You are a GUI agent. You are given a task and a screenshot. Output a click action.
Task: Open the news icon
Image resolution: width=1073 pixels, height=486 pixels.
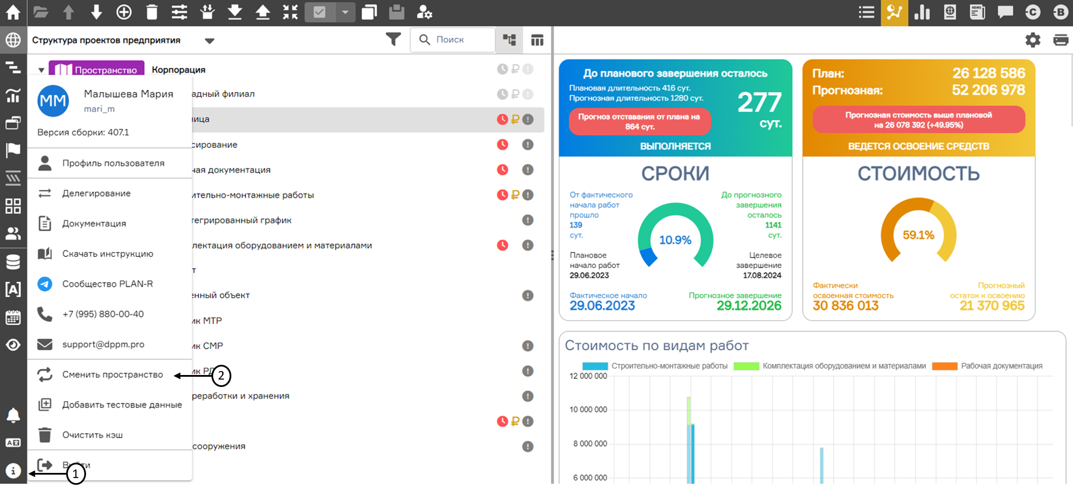[977, 12]
